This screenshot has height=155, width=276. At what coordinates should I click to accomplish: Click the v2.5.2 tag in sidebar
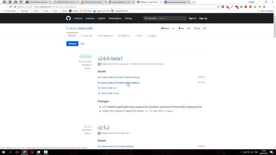(88, 127)
